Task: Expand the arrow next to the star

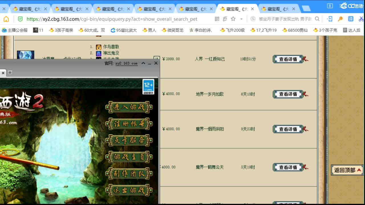Action: coord(241,19)
